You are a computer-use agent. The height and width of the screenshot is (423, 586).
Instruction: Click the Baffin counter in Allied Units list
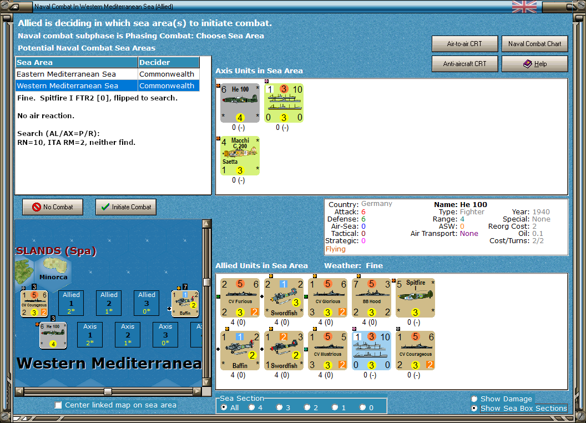click(240, 351)
